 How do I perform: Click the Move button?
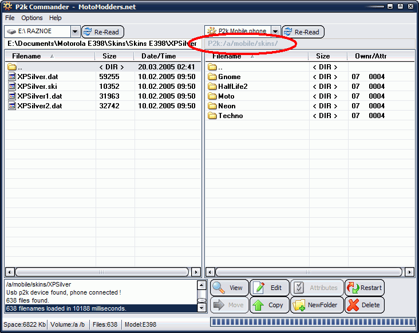[230, 305]
